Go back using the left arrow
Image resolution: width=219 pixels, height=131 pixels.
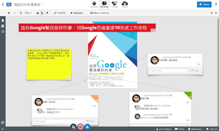[x=3, y=5]
